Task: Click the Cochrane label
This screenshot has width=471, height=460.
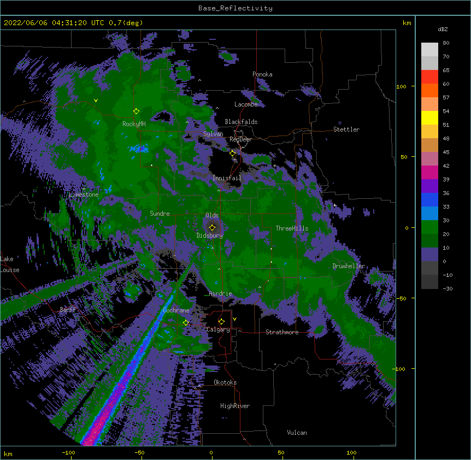Action: pyautogui.click(x=176, y=310)
